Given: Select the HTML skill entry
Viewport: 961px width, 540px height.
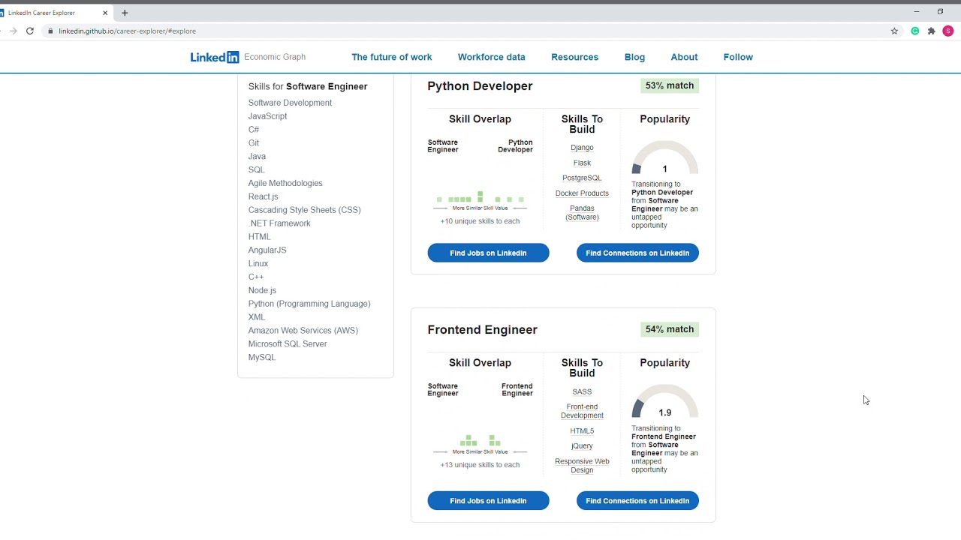Looking at the screenshot, I should [x=259, y=237].
